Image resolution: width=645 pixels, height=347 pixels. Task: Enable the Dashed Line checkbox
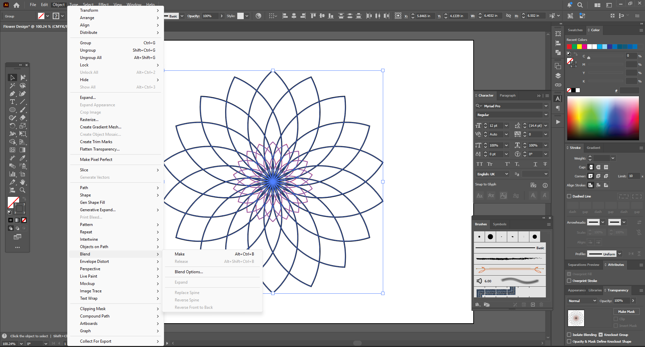[x=569, y=196]
